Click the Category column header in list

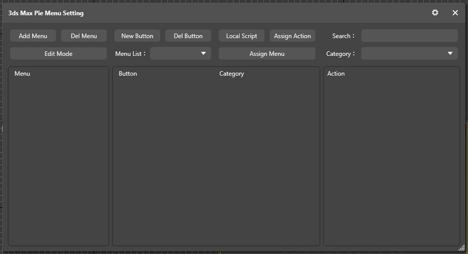(231, 74)
